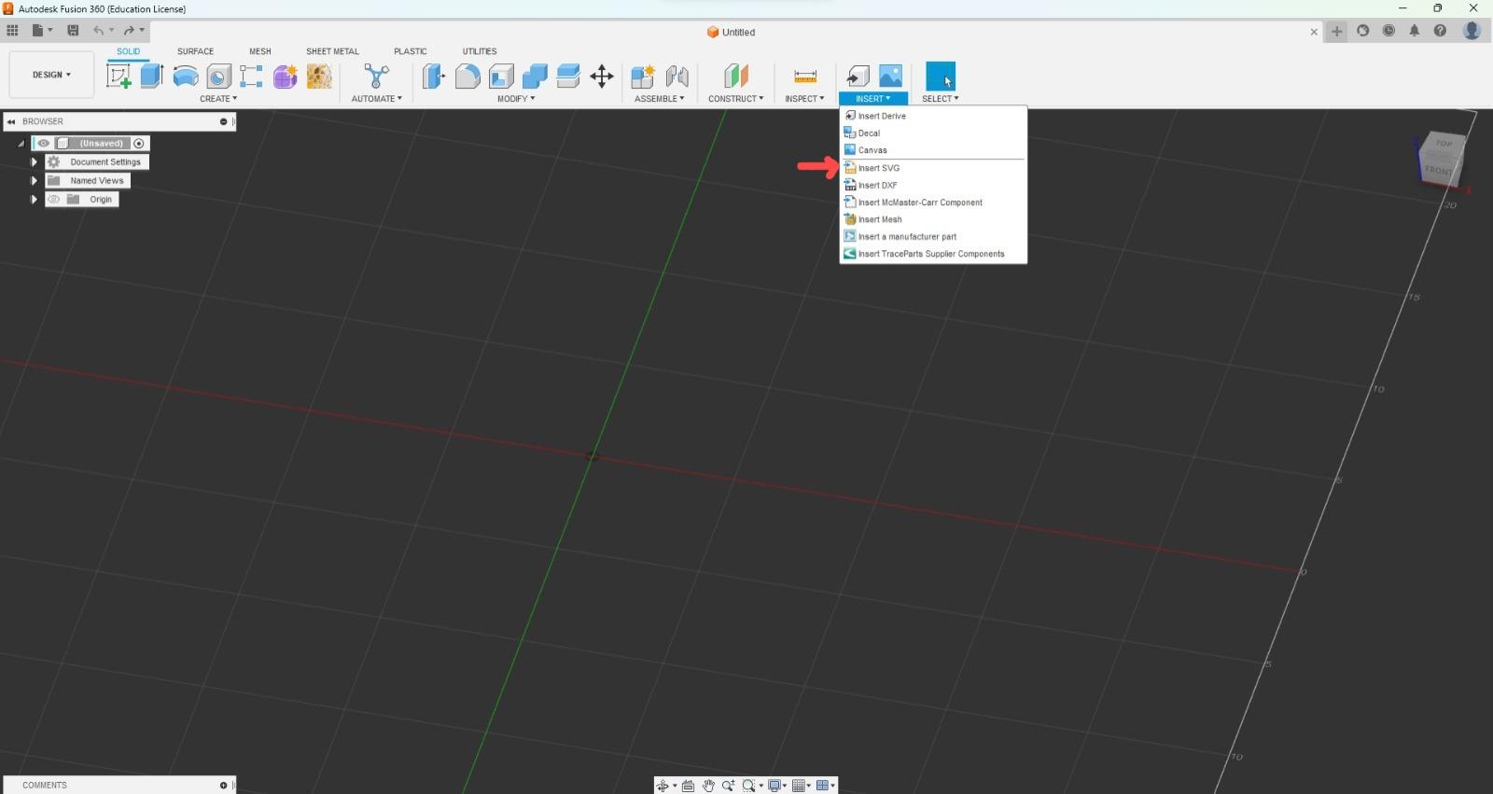Open the notifications bell
Image resolution: width=1493 pixels, height=794 pixels.
[x=1415, y=31]
